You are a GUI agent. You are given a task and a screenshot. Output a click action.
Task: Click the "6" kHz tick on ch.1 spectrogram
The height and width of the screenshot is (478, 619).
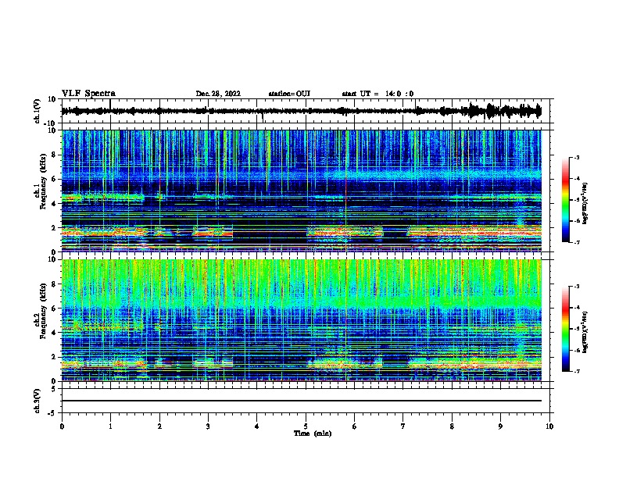(55, 179)
